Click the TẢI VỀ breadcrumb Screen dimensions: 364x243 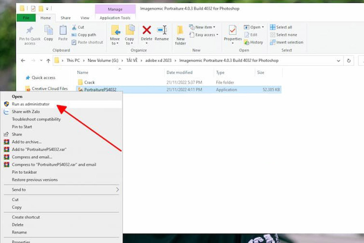coord(131,60)
